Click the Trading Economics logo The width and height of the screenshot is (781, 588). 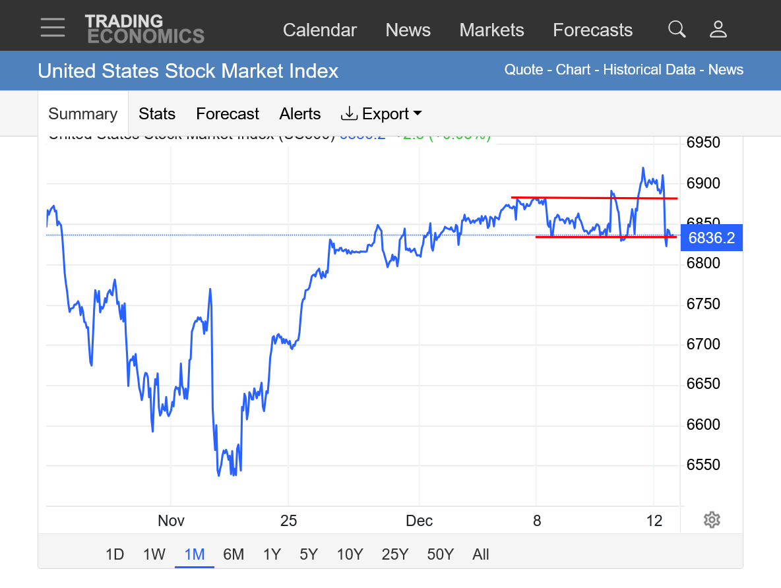click(x=144, y=29)
